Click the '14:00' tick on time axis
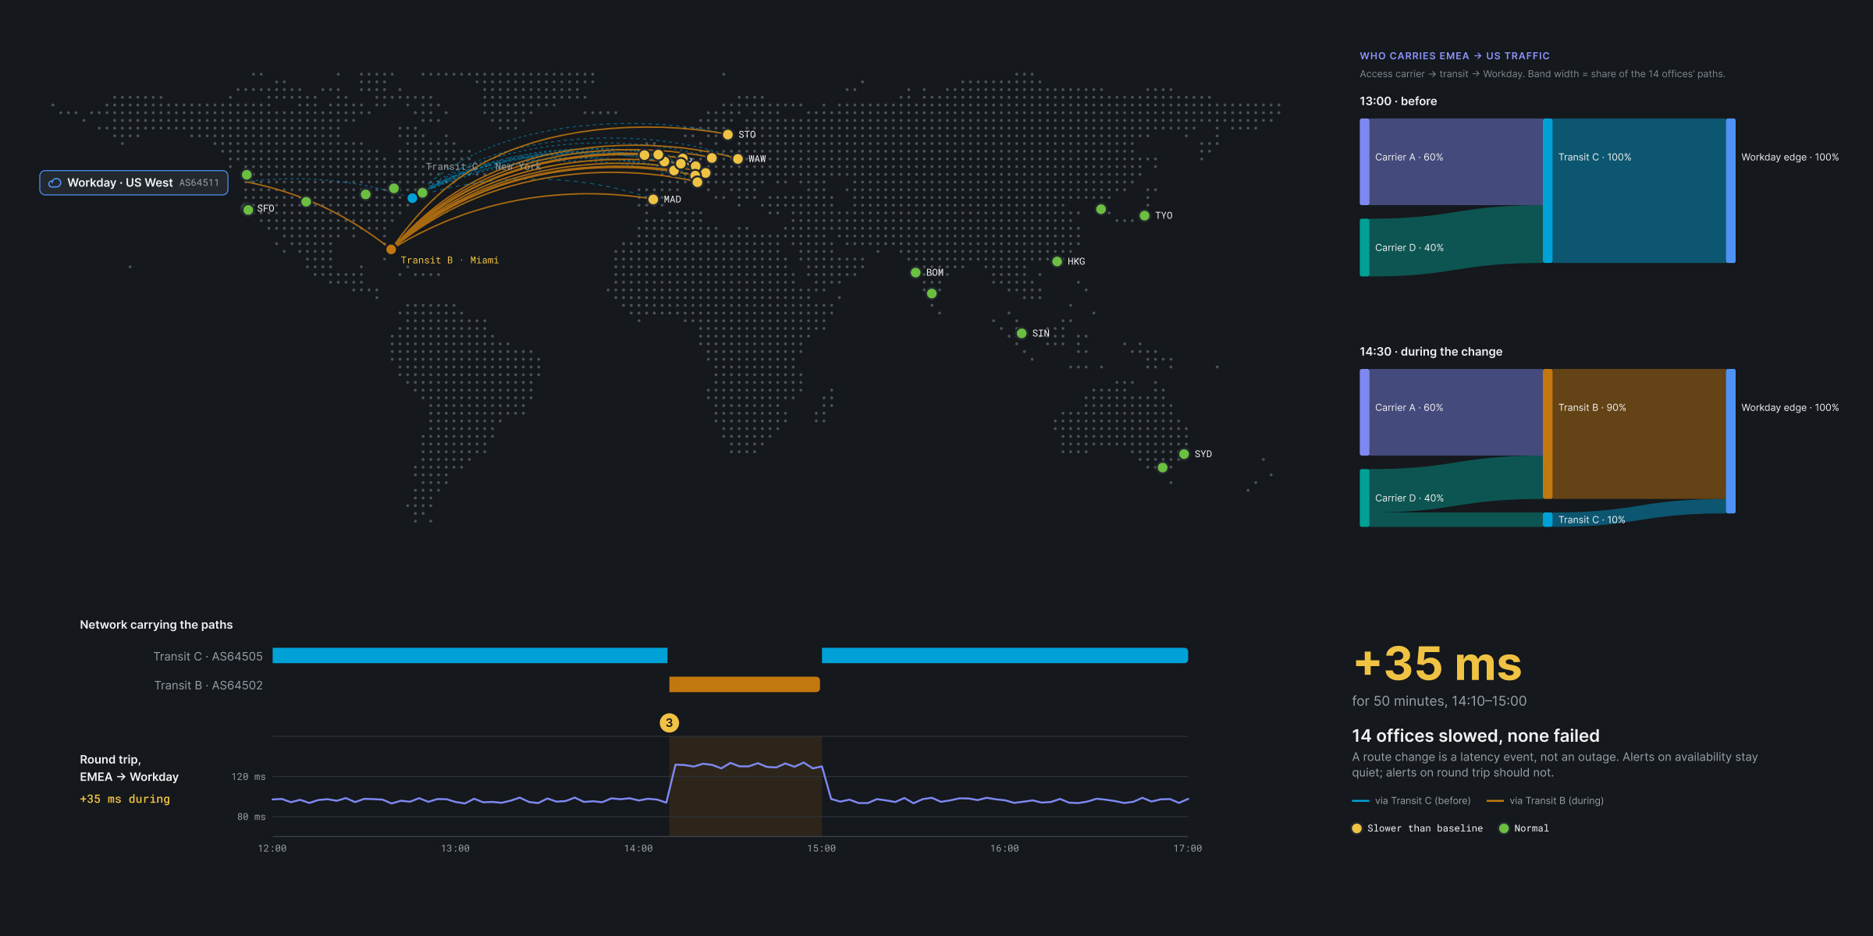Viewport: 1873px width, 936px height. click(638, 849)
